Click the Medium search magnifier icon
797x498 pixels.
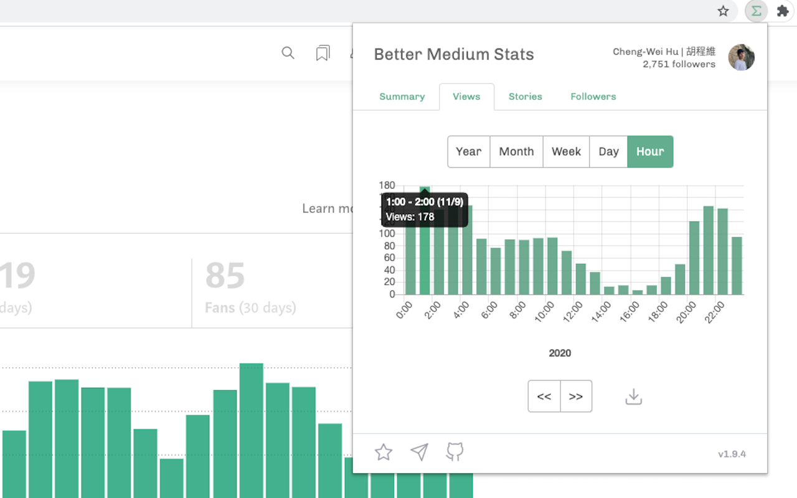pyautogui.click(x=288, y=53)
